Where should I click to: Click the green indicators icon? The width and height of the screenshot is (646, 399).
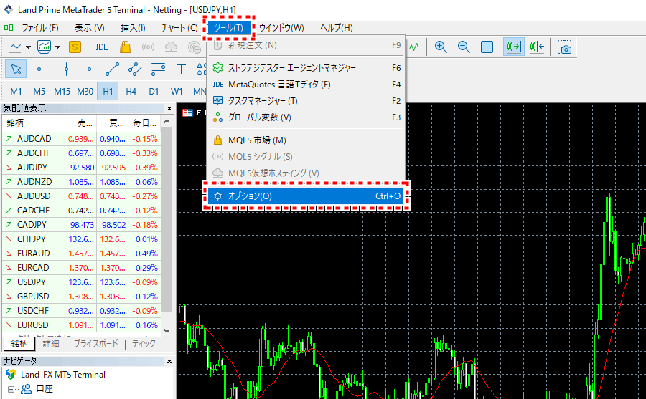(413, 47)
